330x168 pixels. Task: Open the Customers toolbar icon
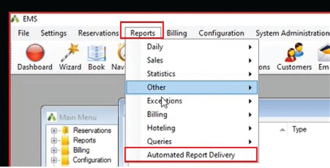pyautogui.click(x=294, y=52)
